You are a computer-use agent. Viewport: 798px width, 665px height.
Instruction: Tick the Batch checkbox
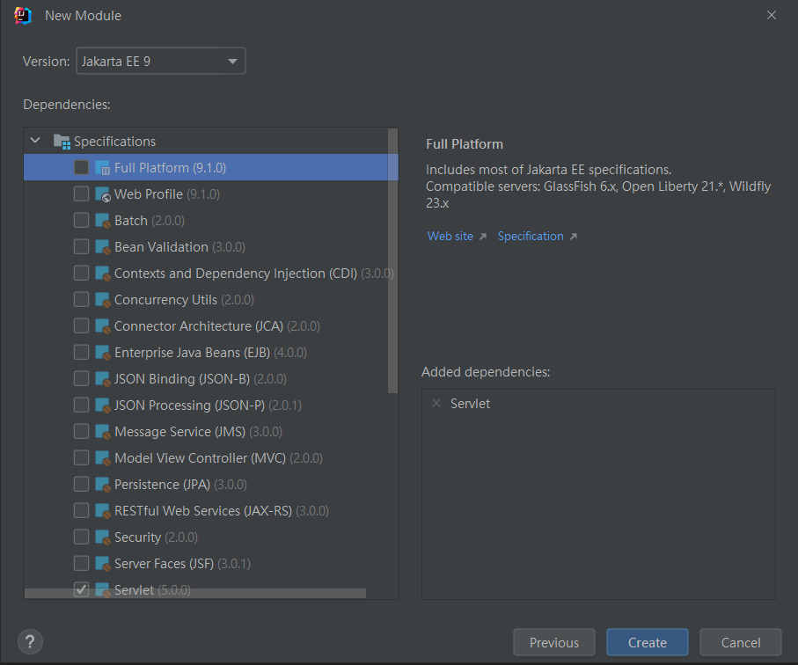pyautogui.click(x=82, y=221)
